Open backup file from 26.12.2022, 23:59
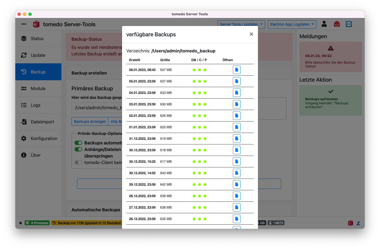 tap(236, 219)
